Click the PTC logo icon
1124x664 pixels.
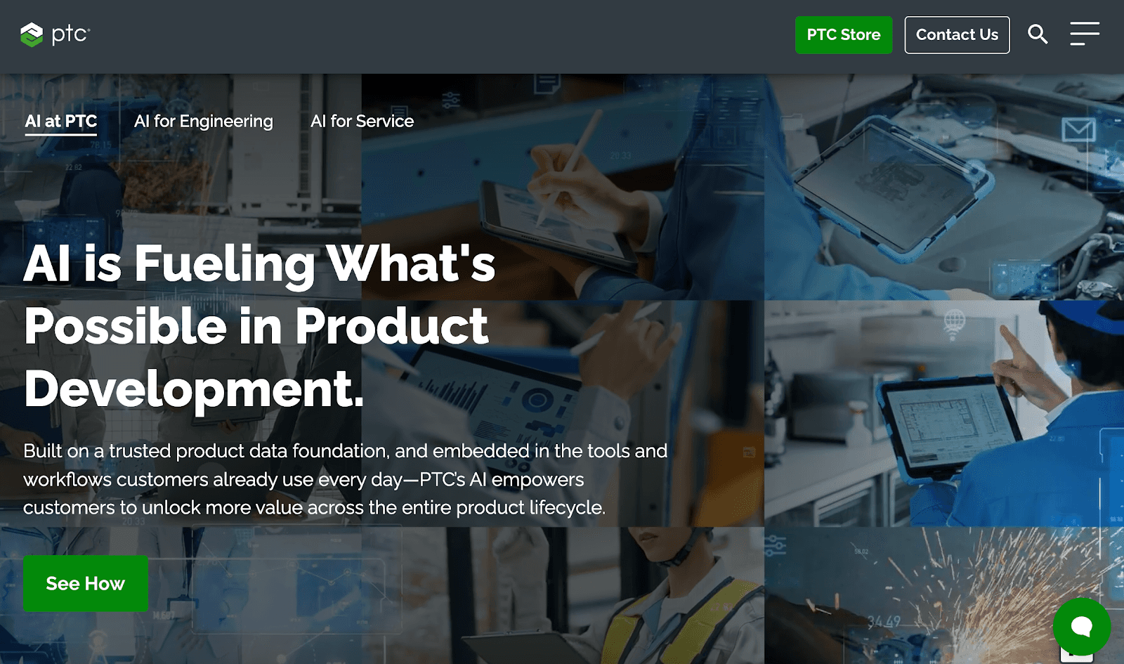[32, 34]
